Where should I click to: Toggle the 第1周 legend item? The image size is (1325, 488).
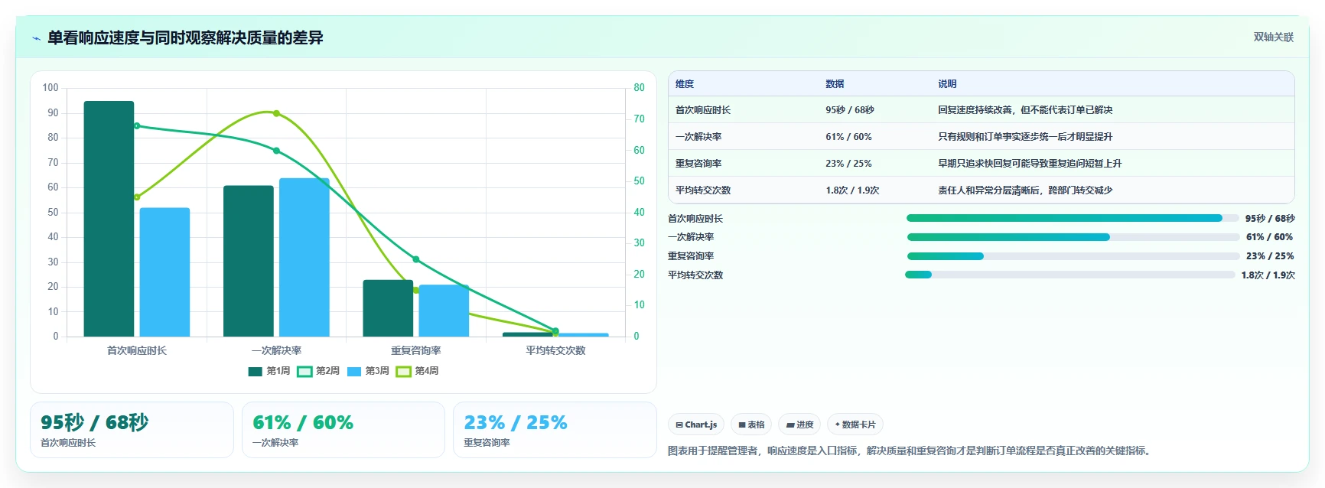point(269,371)
